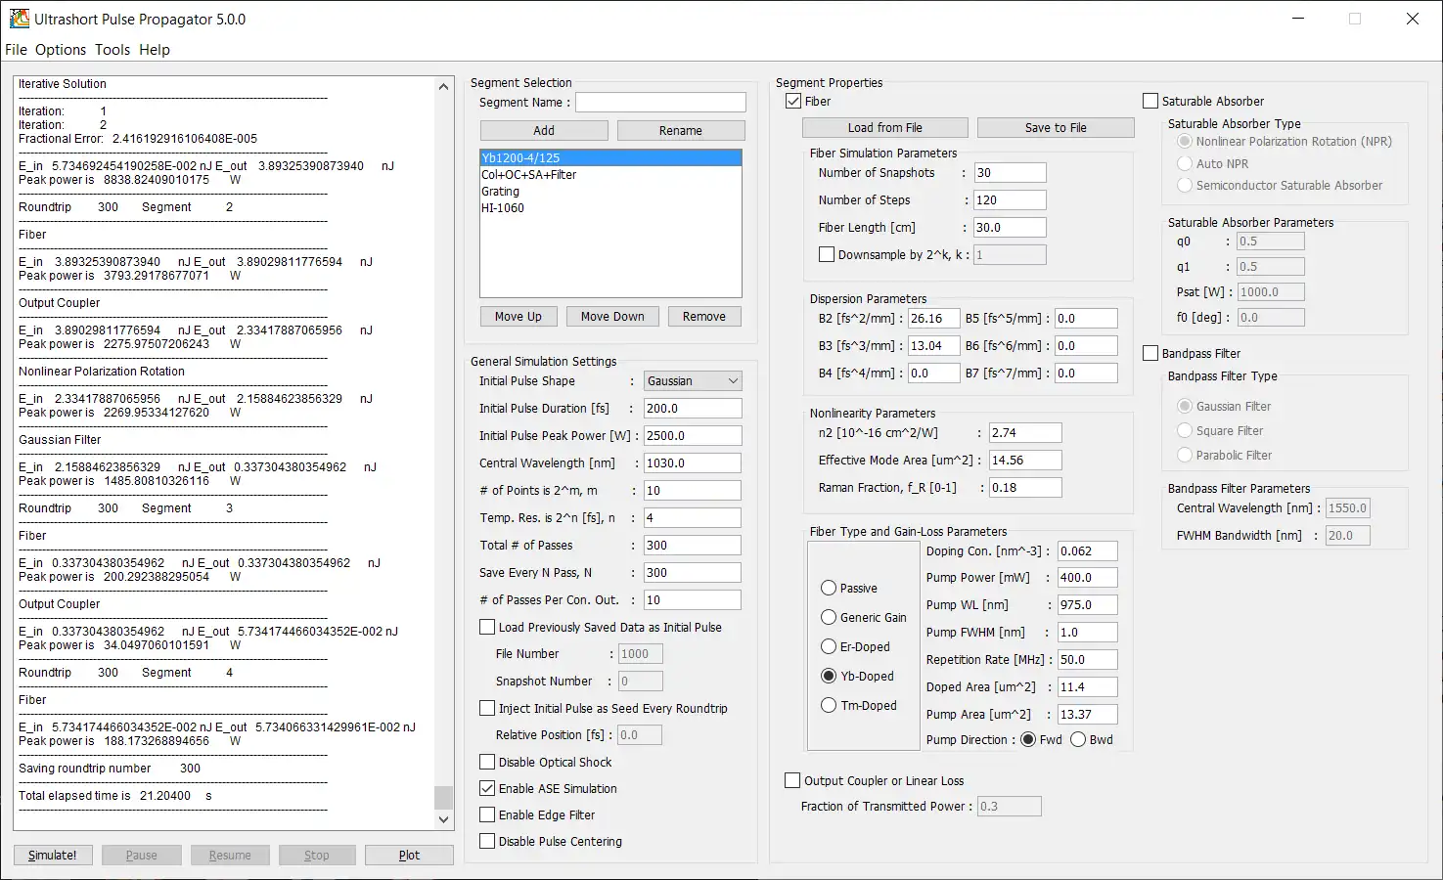
Task: Check Inject Initial Pulse as Seed Every Roundtrip
Action: 487,709
